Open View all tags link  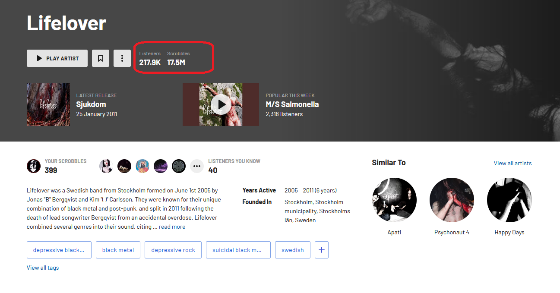tap(43, 268)
